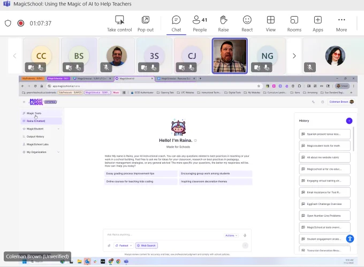Open the Actions dropdown
This screenshot has height=267, width=364.
[231, 235]
